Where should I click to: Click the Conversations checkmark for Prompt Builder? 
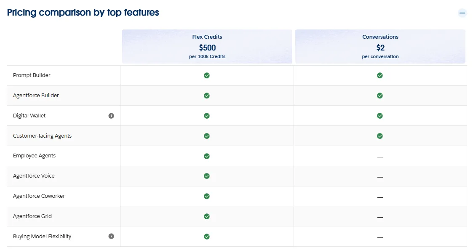click(x=380, y=75)
